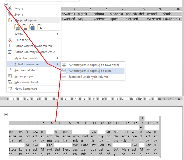Click the upper table 'wtorek' cell

point(152,14)
